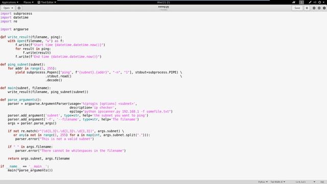Toggle the INS insert mode indicator
Screen dimensions: 327x184
click(x=322, y=182)
